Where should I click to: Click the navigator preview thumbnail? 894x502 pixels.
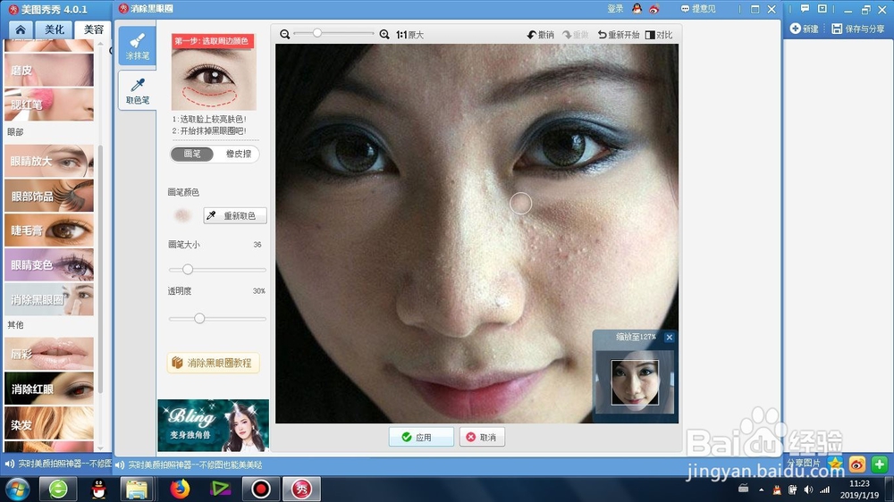(635, 382)
